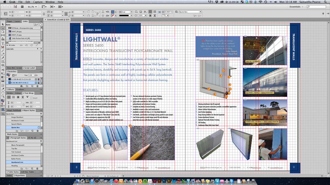Screen dimensions: 330x185
Task: Select Bullet Points paragraph style
Action: click(24, 159)
